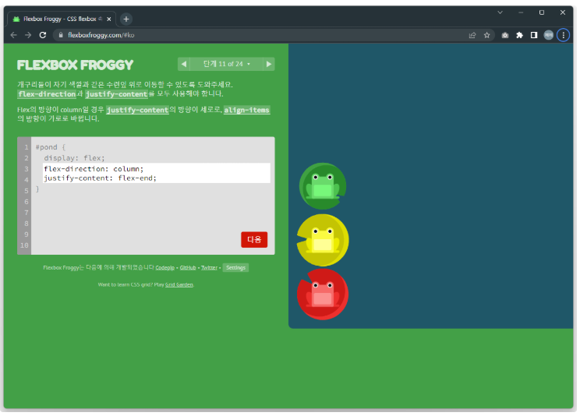Click the red frog
This screenshot has height=416, width=580.
(x=323, y=294)
